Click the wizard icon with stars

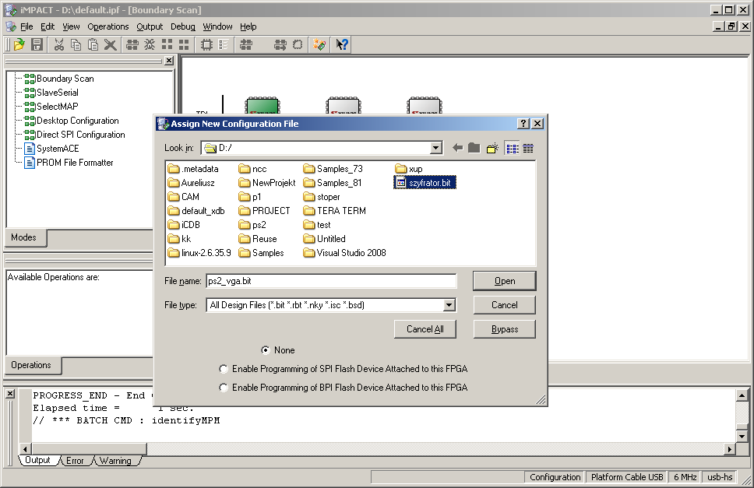319,44
